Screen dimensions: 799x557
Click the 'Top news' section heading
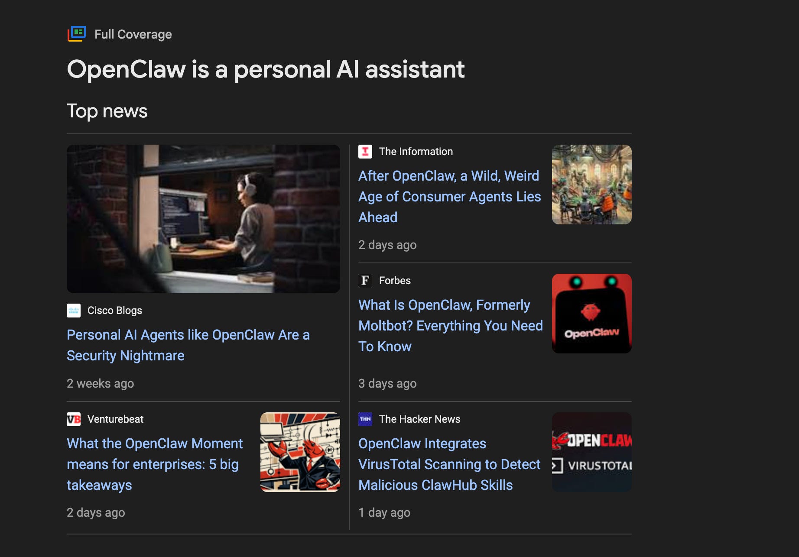pyautogui.click(x=107, y=111)
